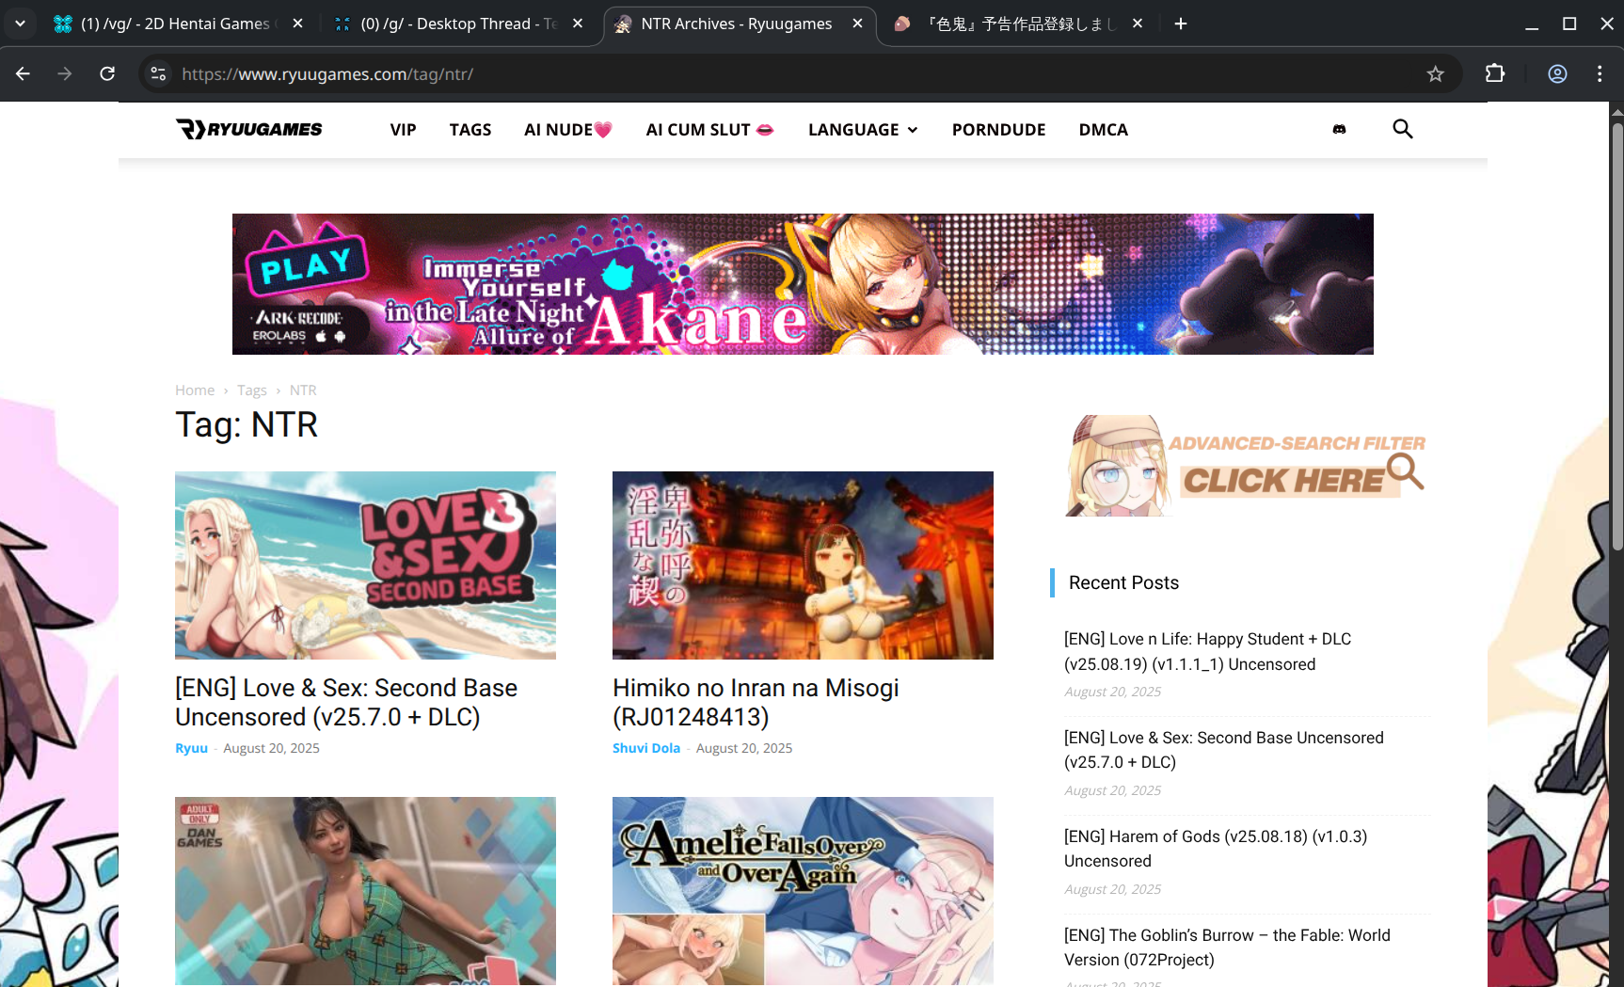Go to Tags in the breadcrumb

pyautogui.click(x=252, y=390)
